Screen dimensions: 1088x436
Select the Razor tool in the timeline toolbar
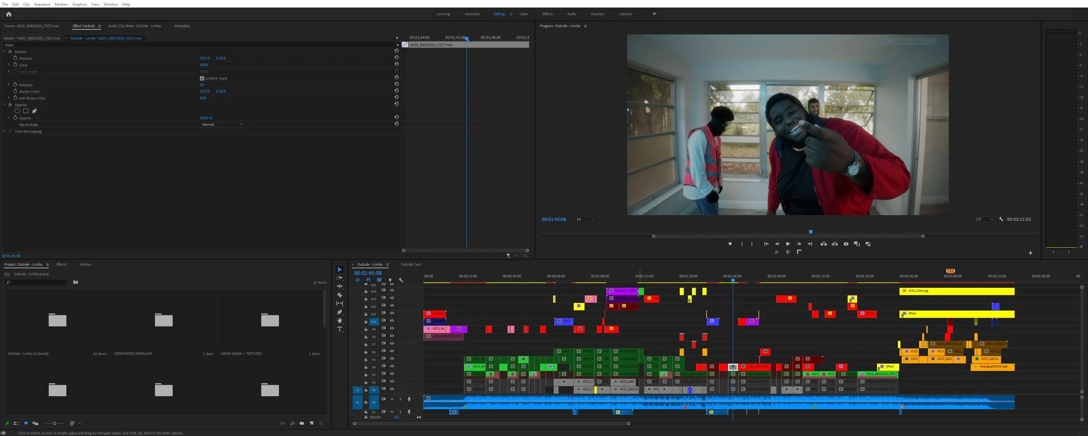click(340, 295)
